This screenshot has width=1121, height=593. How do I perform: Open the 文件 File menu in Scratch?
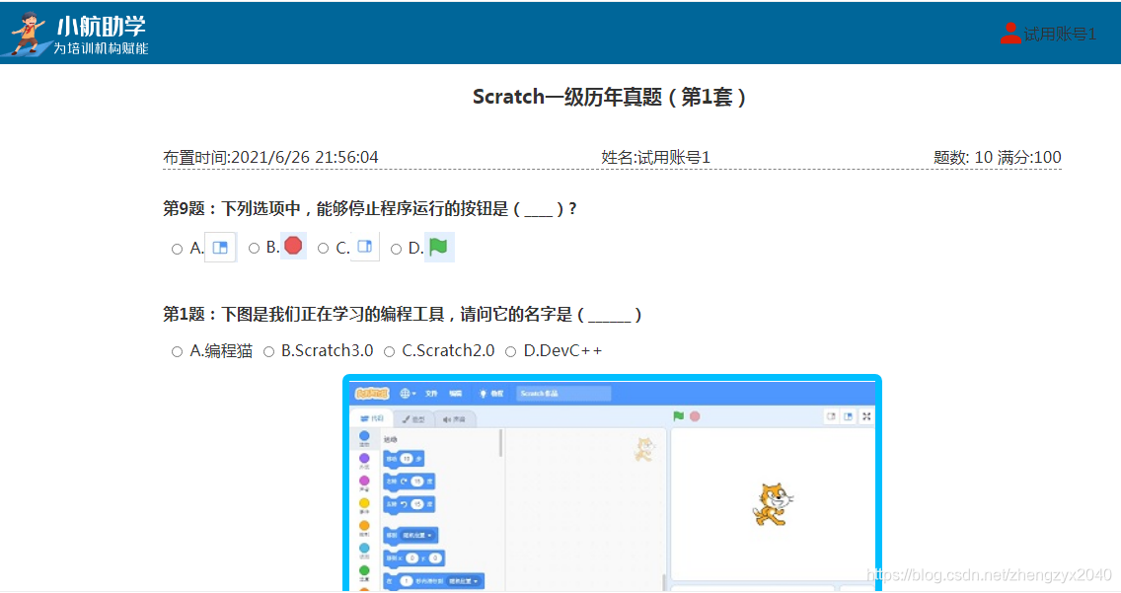[432, 394]
